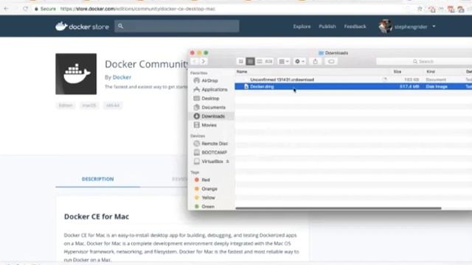Open Movies in Finder sidebar

pos(209,125)
